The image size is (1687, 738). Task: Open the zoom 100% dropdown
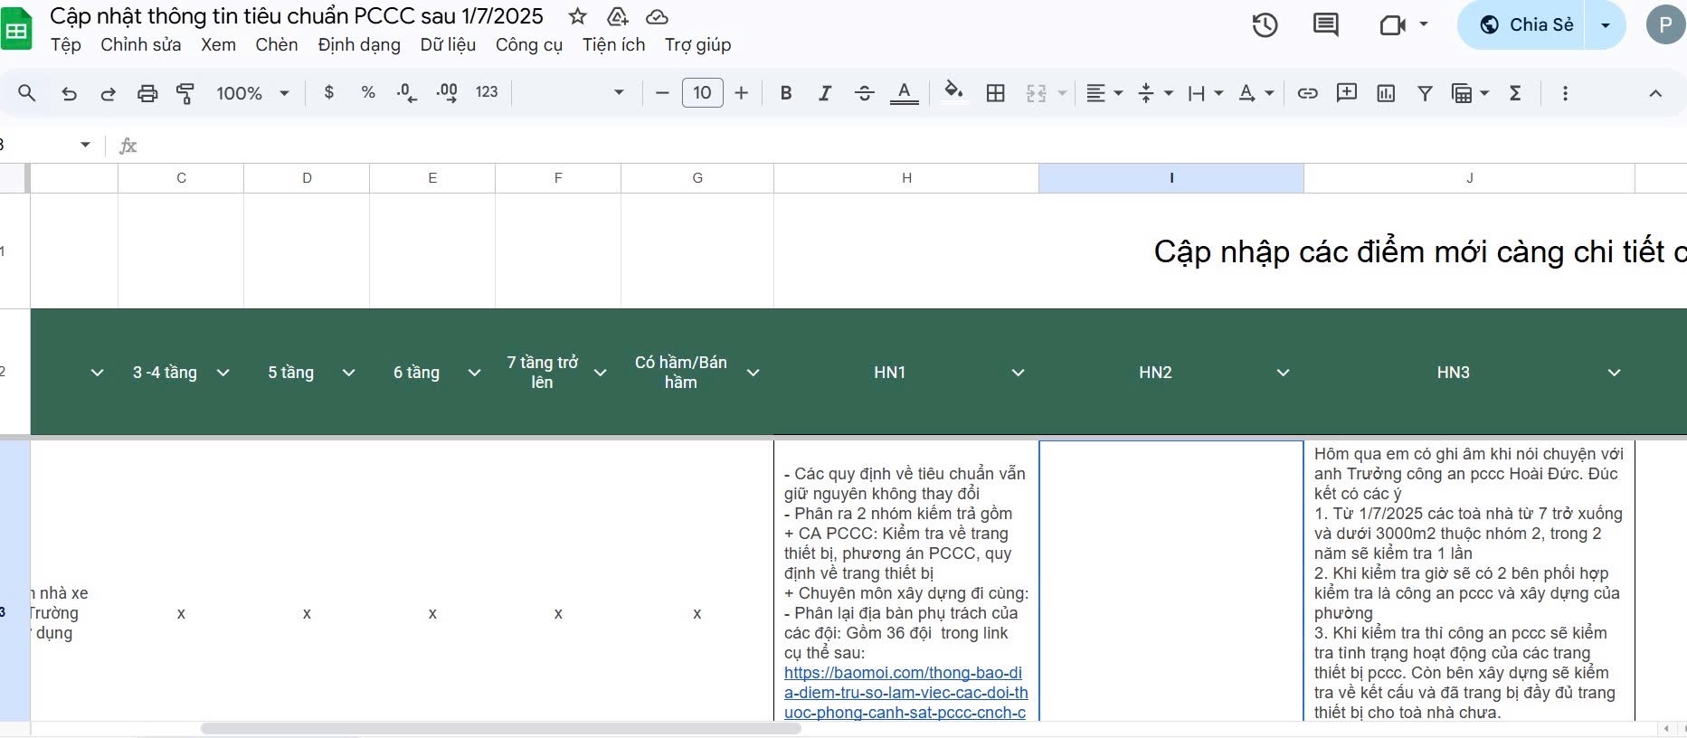click(x=252, y=93)
